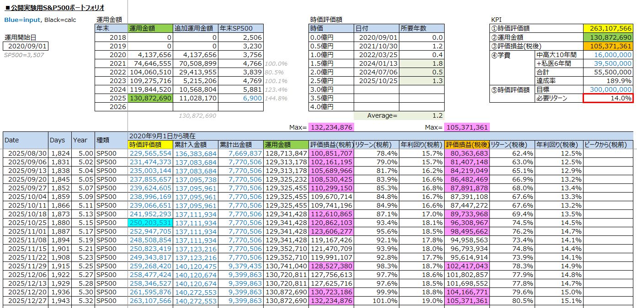Click the orange 評価損益(税後) column header
The height and width of the screenshot is (308, 637).
[x=467, y=144]
